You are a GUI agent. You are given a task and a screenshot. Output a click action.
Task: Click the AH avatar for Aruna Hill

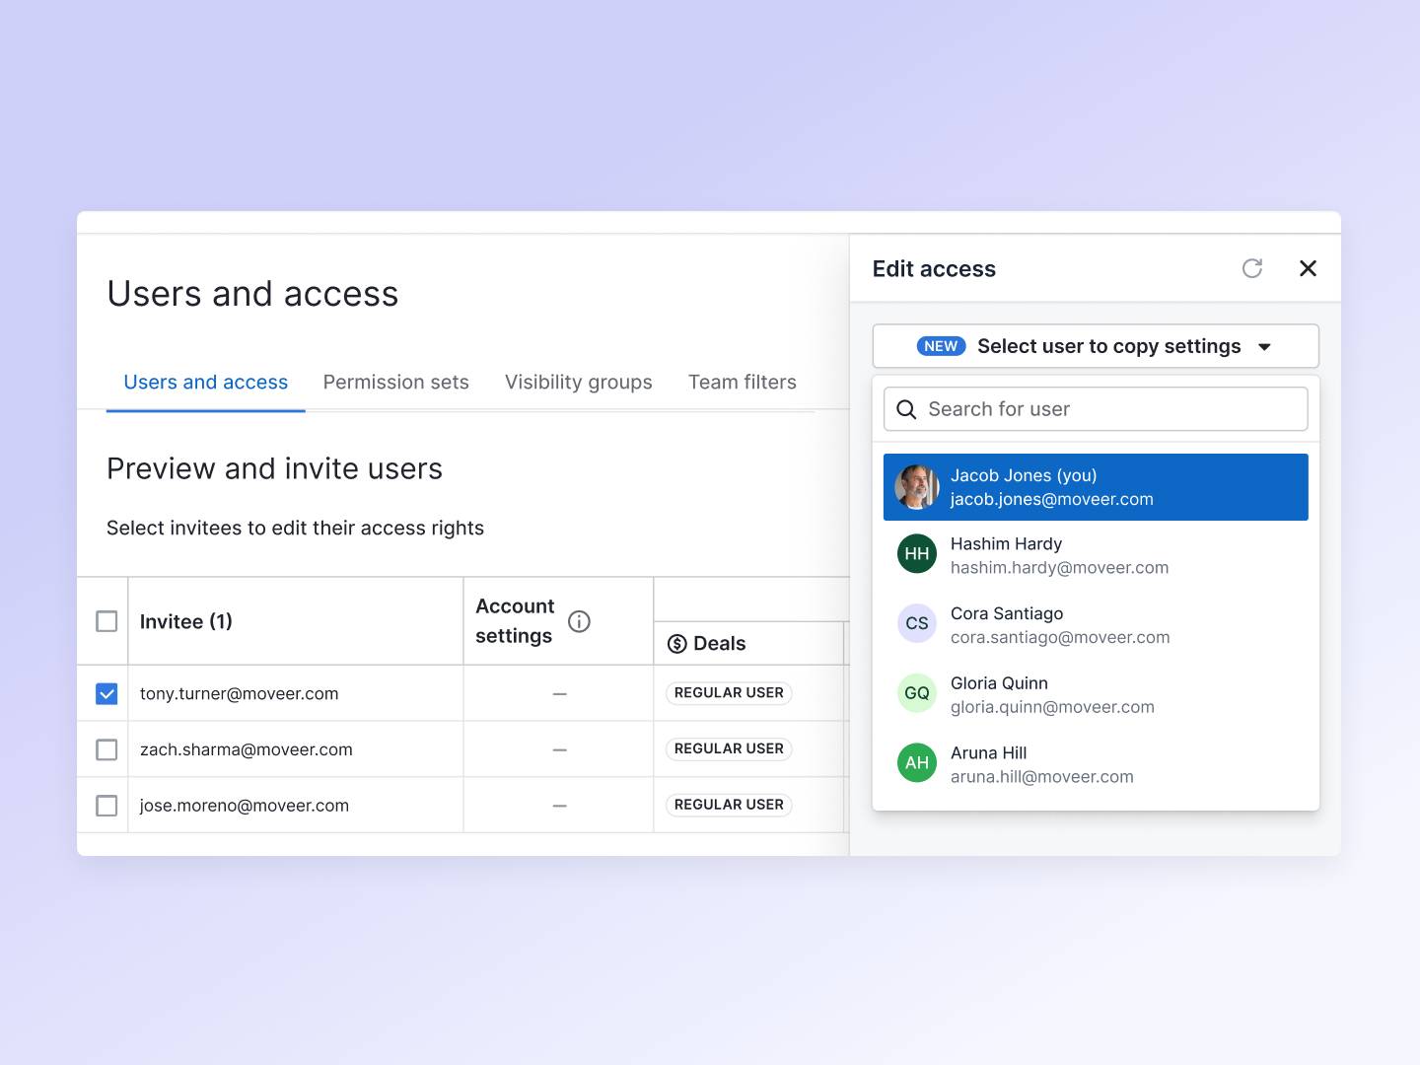917,763
